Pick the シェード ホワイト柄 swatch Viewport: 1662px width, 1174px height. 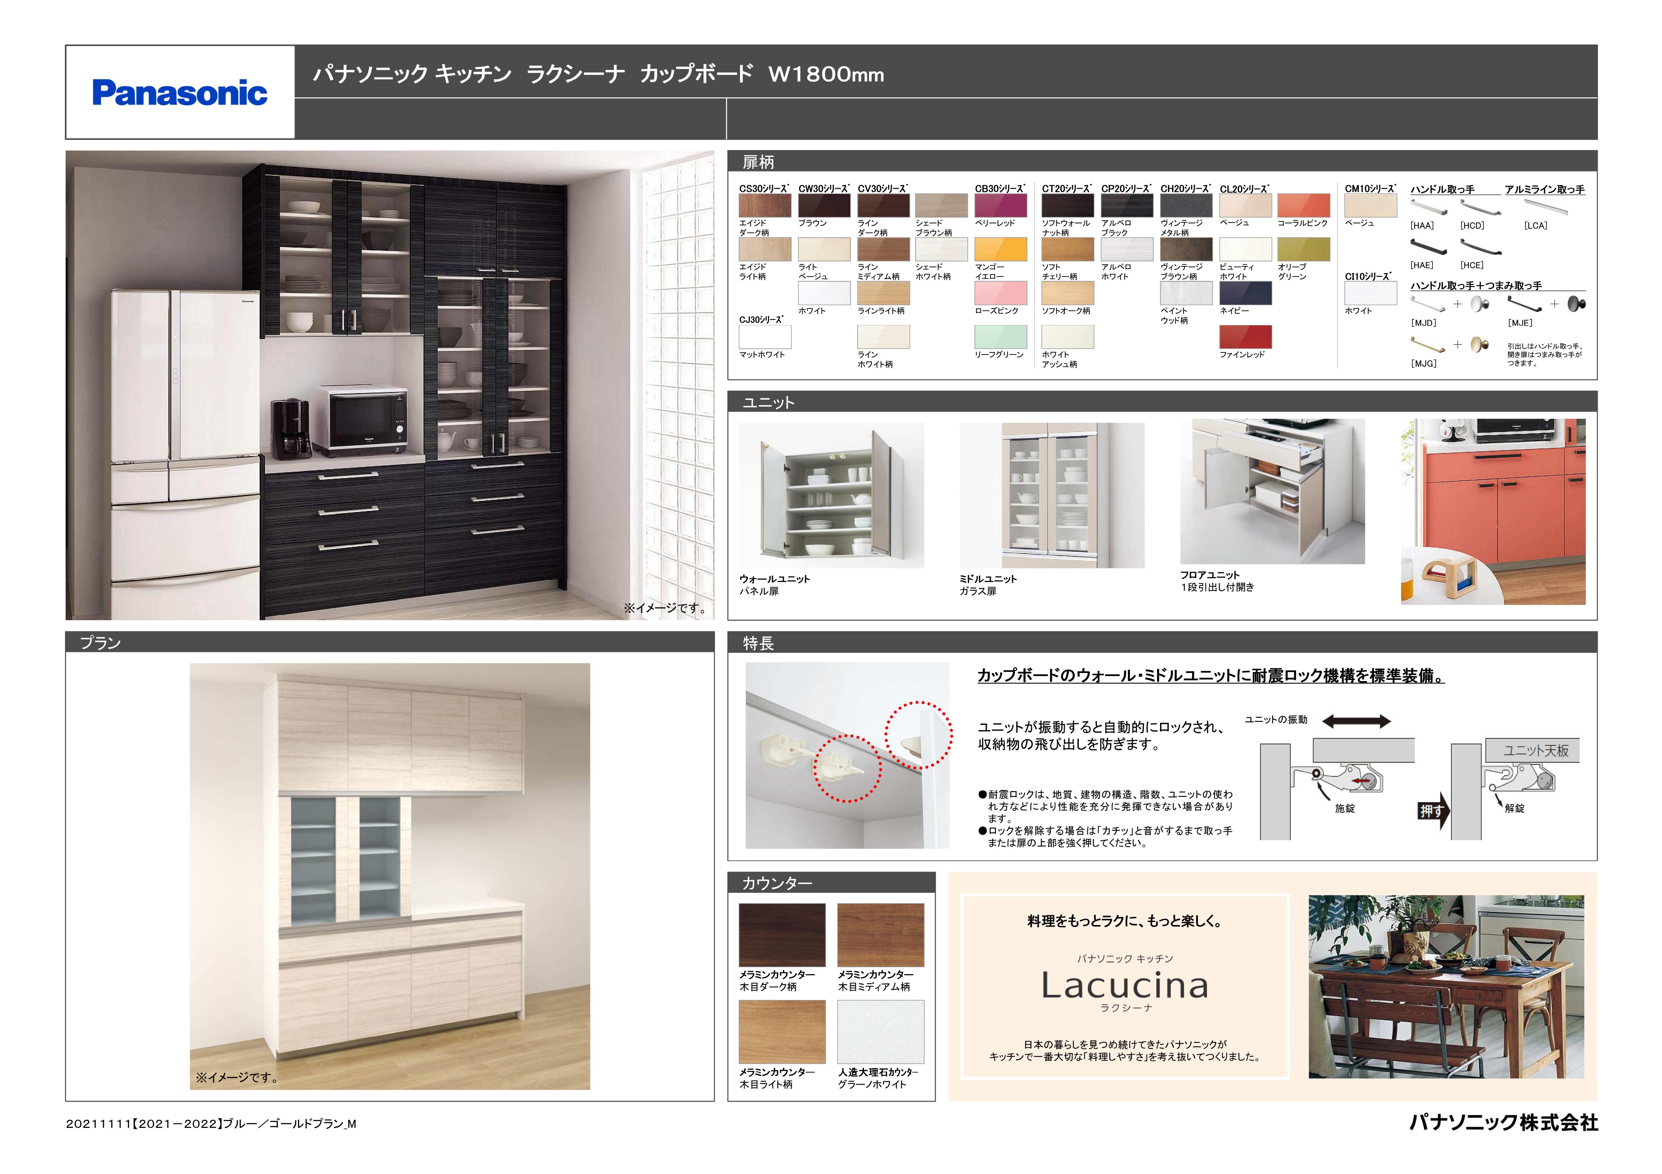[x=942, y=250]
